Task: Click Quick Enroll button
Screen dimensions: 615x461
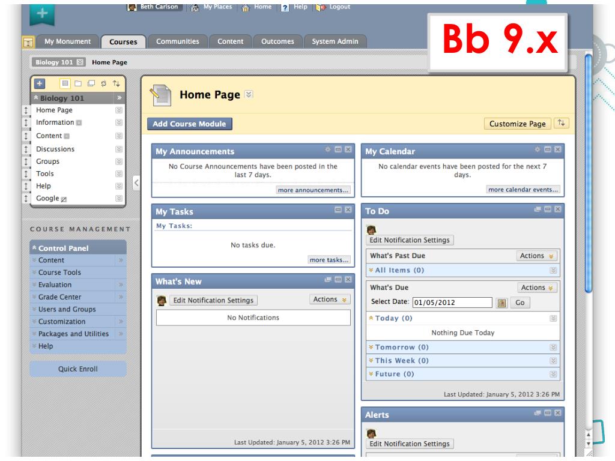Action: (78, 369)
